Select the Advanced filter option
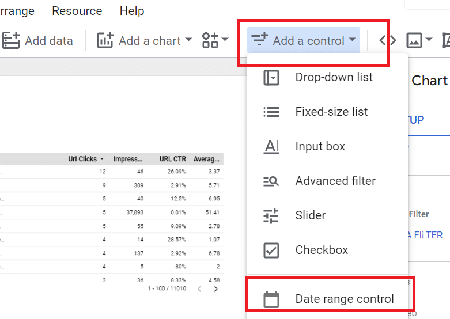 pos(335,181)
